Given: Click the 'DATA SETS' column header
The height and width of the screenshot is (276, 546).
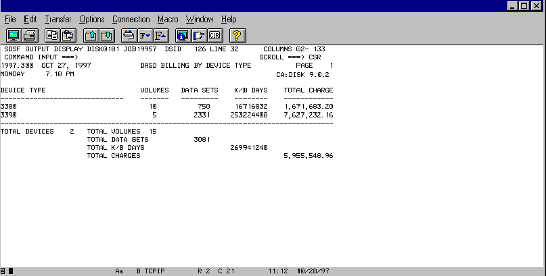Looking at the screenshot, I should (x=200, y=90).
